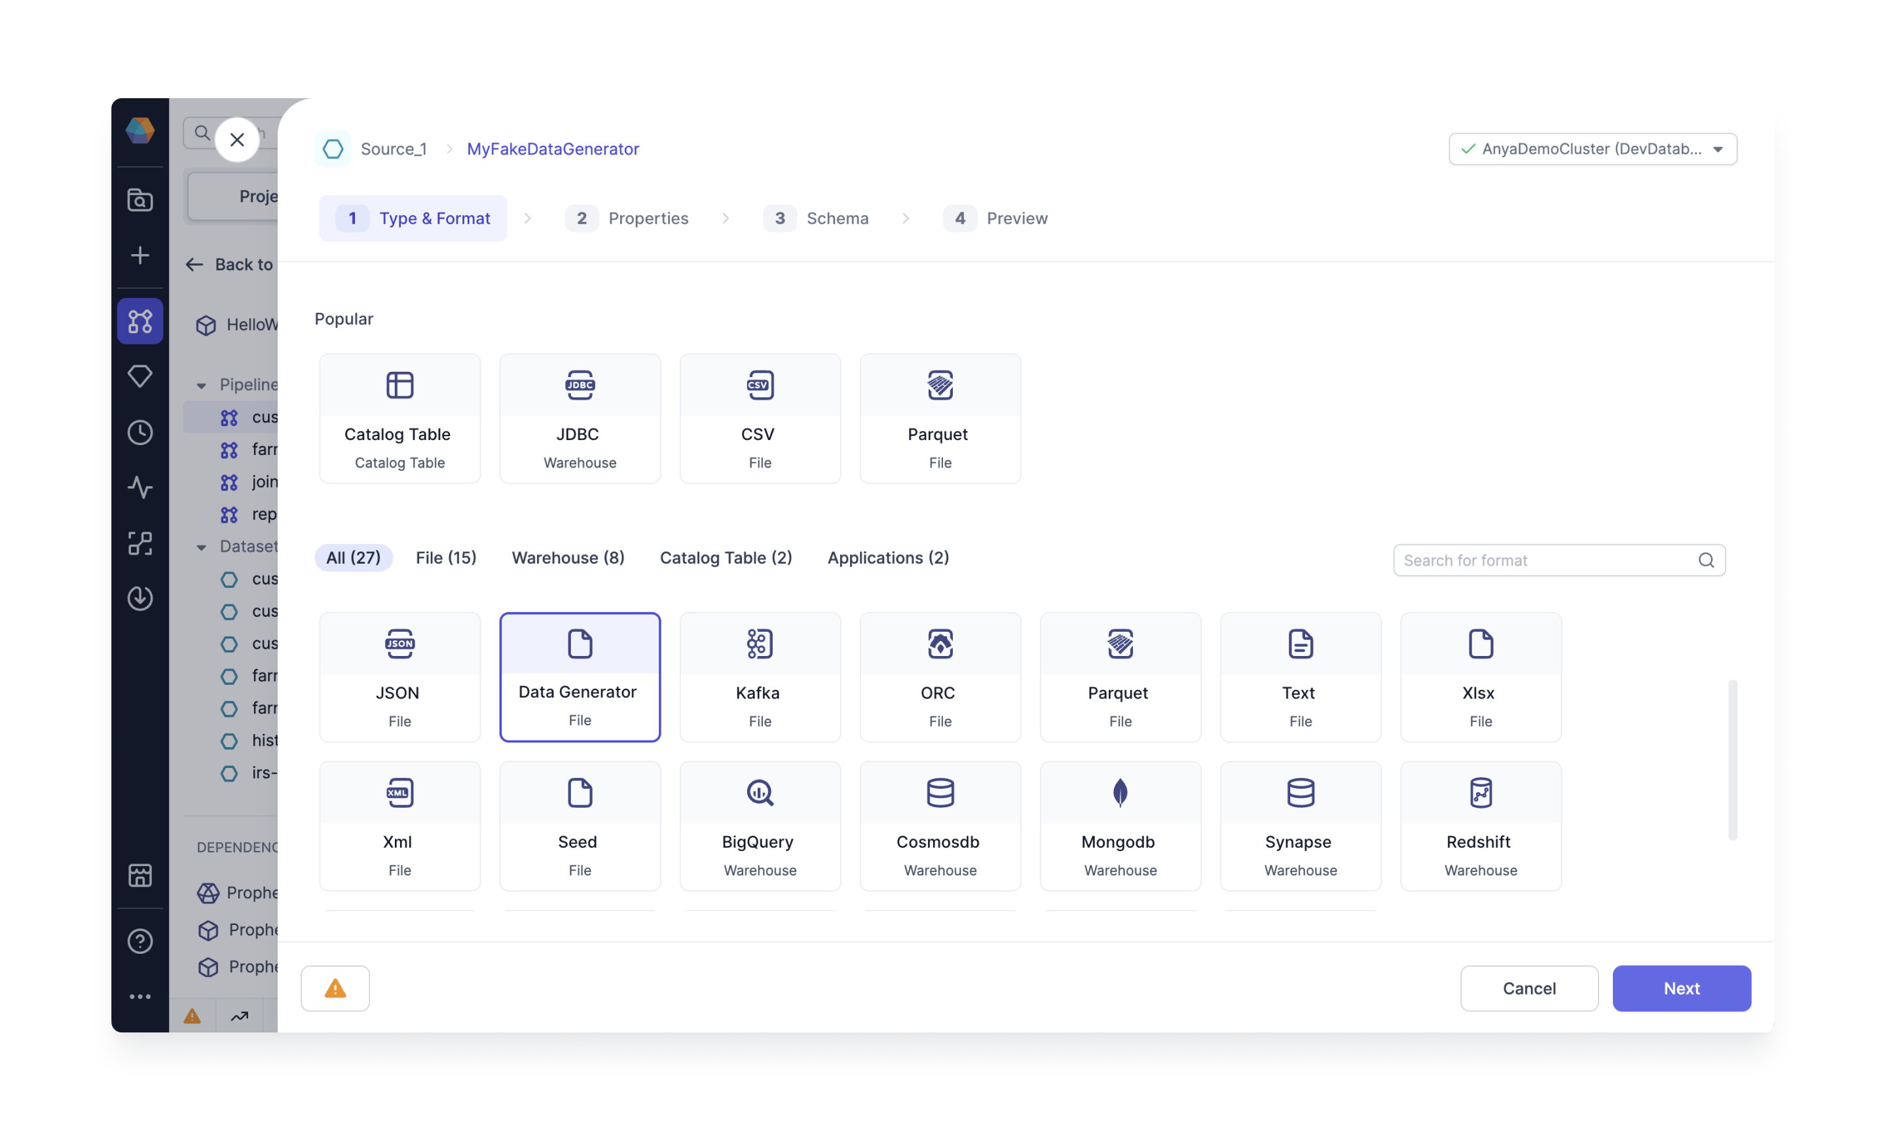This screenshot has height=1130, width=1886.
Task: Open the clock schedule icon in sidebar
Action: pos(140,433)
